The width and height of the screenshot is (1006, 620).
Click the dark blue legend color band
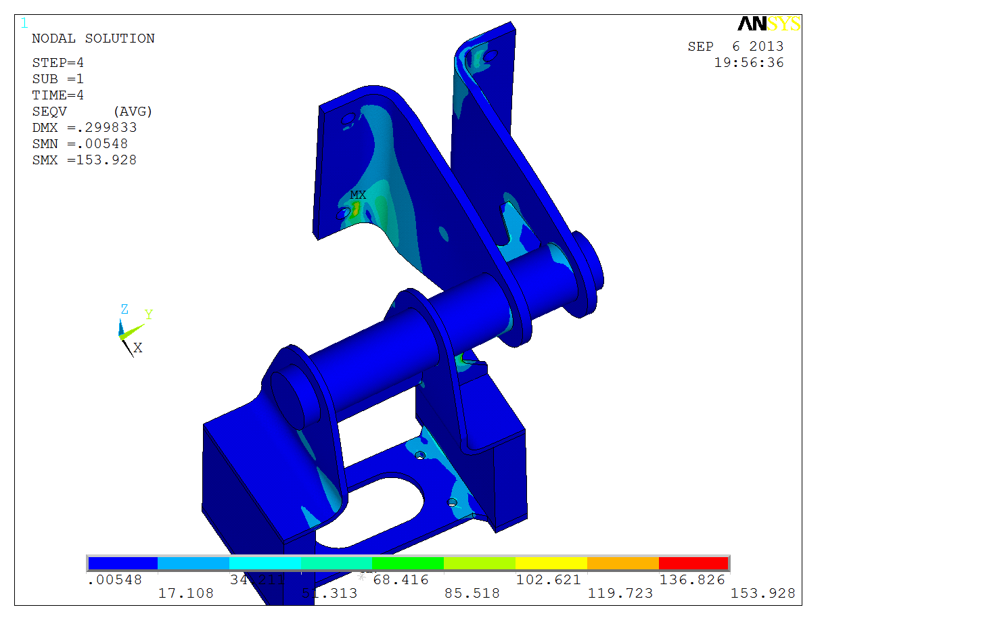[123, 563]
